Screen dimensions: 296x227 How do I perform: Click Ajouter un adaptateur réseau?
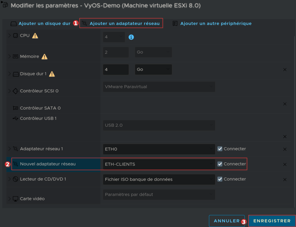coord(124,24)
